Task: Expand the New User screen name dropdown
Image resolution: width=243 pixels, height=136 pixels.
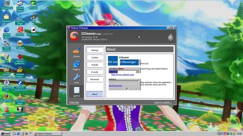Action: (137, 72)
